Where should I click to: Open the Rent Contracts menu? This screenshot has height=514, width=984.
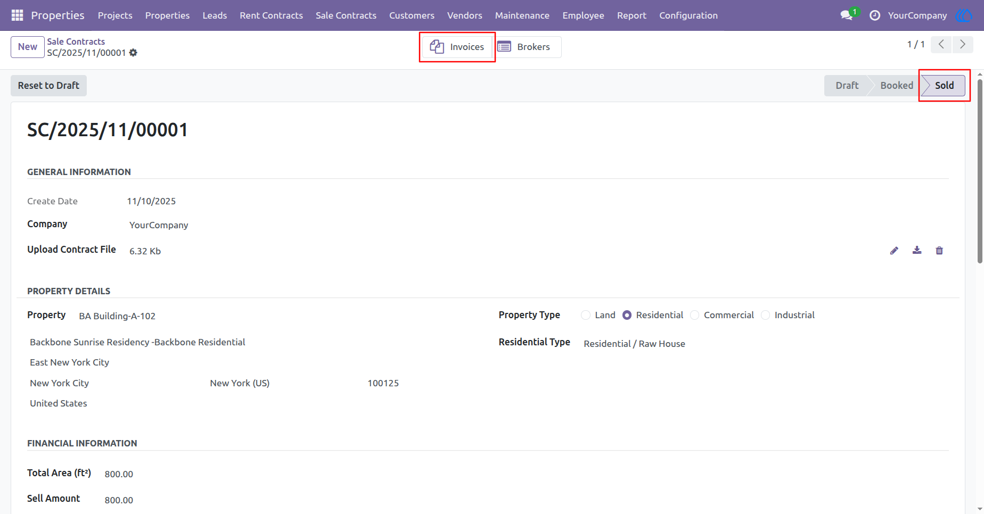[x=271, y=15]
